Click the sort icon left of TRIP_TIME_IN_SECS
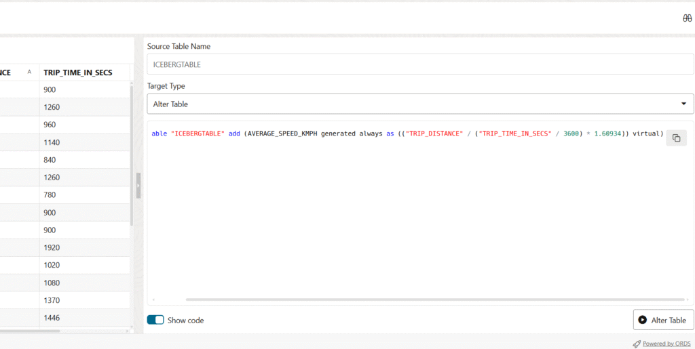Viewport: 695px width, 349px height. 29,72
